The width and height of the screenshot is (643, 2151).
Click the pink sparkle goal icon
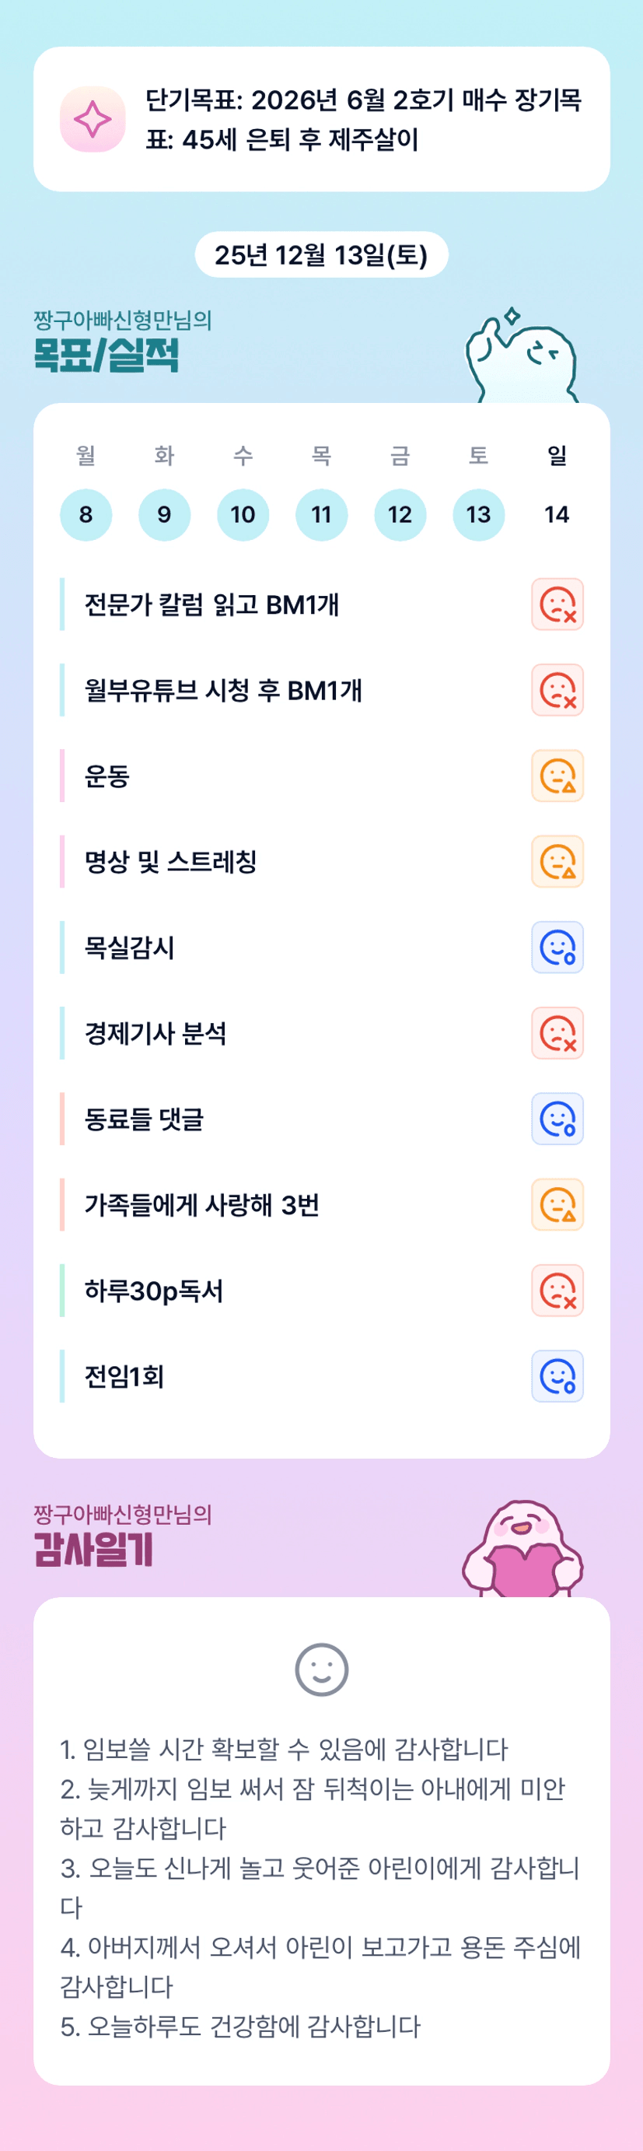click(93, 119)
